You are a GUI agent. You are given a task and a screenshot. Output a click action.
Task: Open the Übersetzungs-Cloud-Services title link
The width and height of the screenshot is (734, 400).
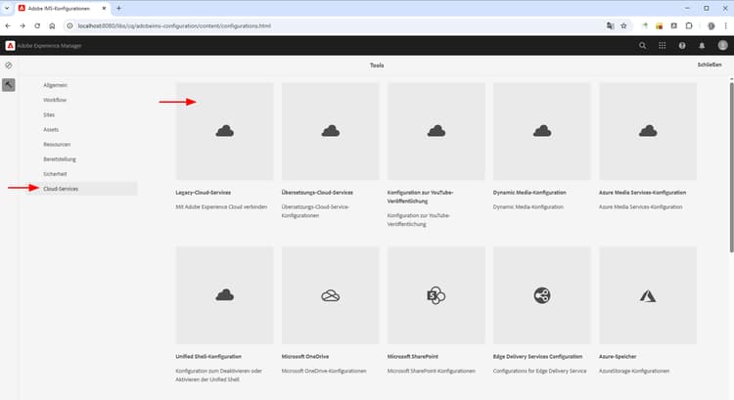317,193
